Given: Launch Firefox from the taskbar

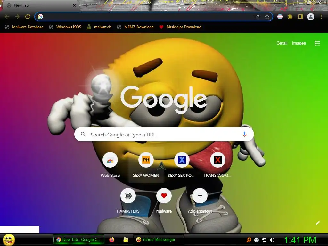Looking at the screenshot, I should [112, 240].
